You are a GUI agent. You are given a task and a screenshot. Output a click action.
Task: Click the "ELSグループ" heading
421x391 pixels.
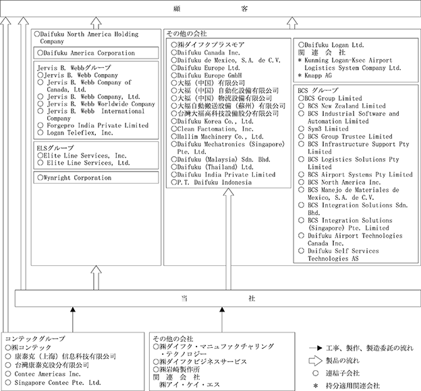(x=55, y=148)
